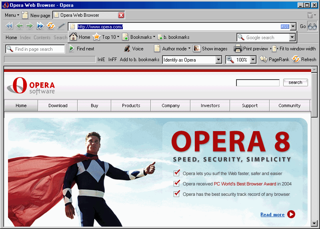Click the wand pencil icon in navigation bar
320x229 pixels.
tap(61, 26)
